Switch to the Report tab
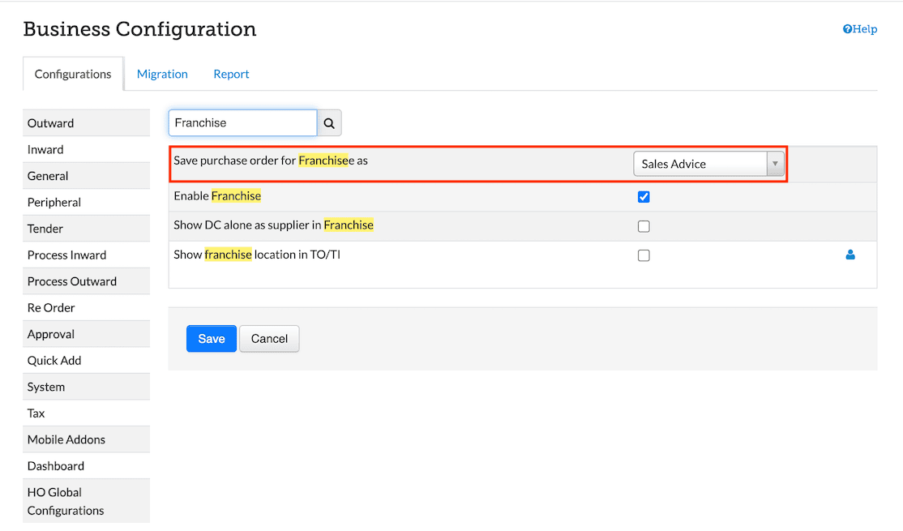The height and width of the screenshot is (531, 903). point(231,74)
